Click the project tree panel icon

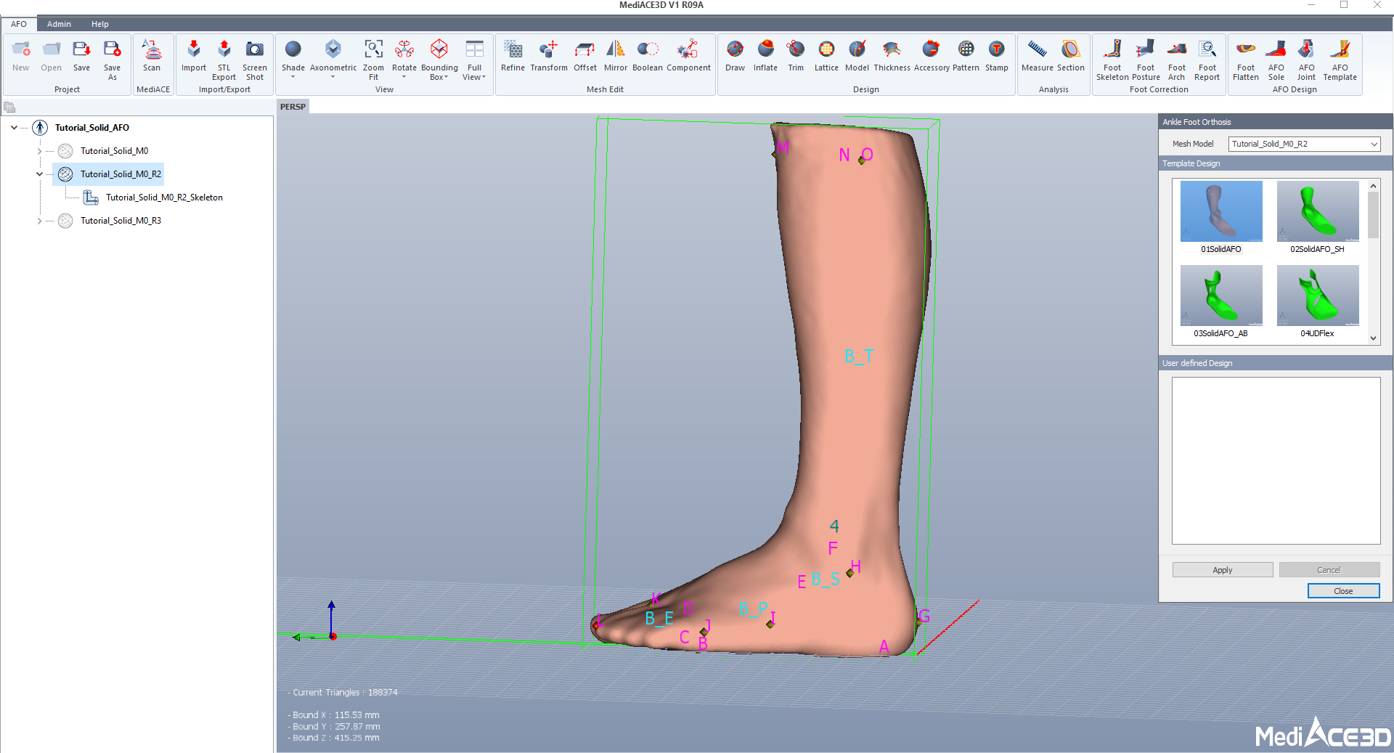(9, 107)
